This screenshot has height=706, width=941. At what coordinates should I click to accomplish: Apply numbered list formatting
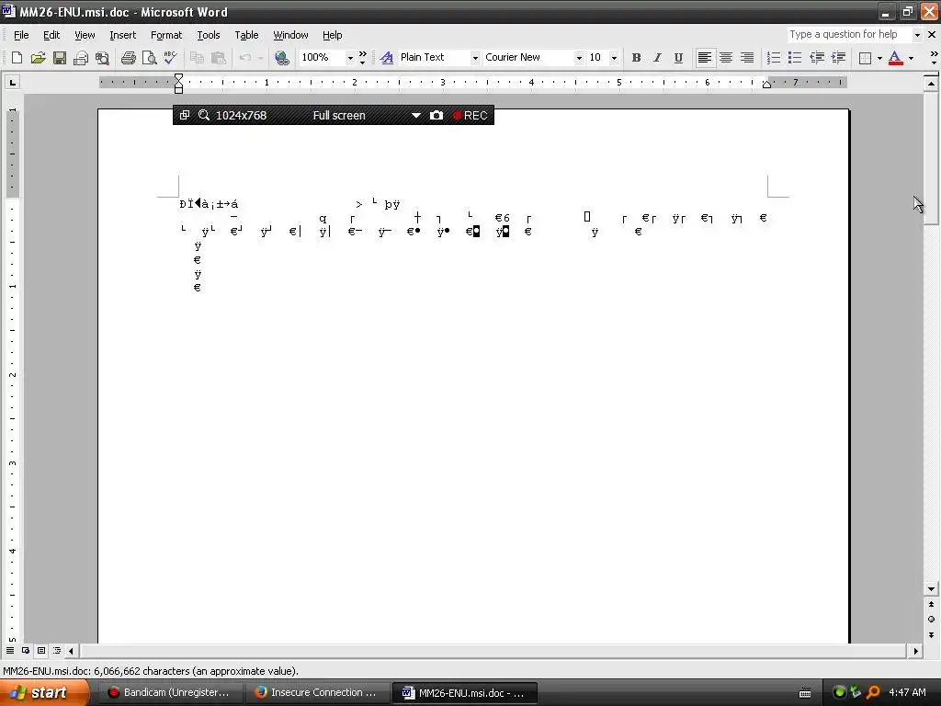(774, 58)
